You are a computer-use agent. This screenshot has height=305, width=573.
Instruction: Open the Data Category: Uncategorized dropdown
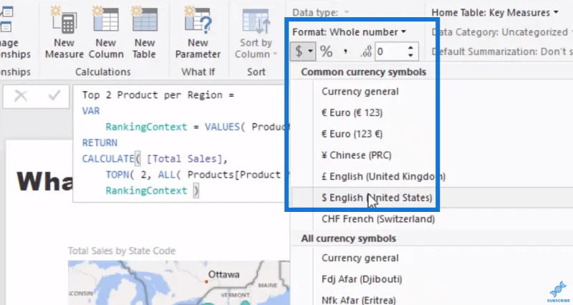pos(502,32)
